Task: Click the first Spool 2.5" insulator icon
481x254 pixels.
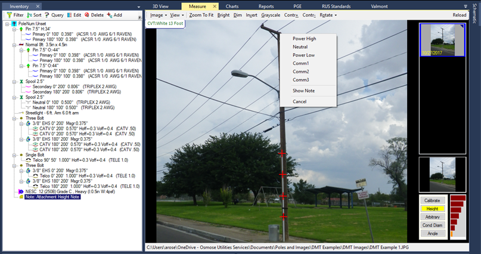Action: click(21, 81)
